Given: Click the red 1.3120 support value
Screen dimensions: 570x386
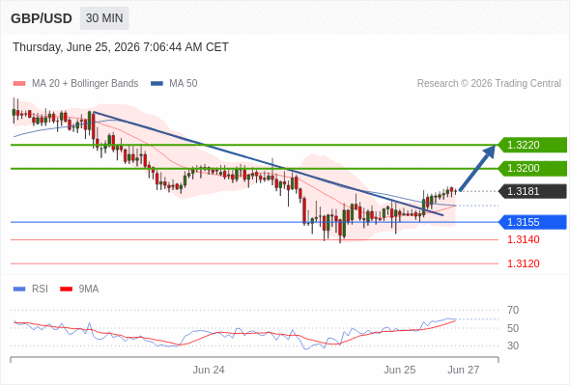Looking at the screenshot, I should tap(524, 263).
